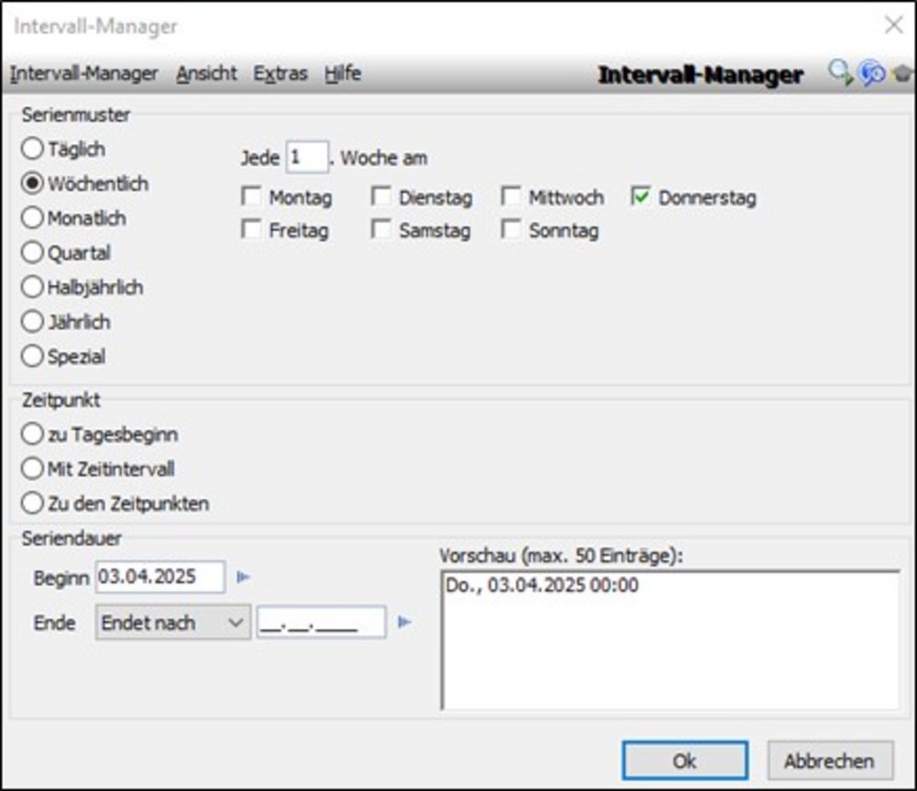Click the magnifier with green arrow icon
Image resolution: width=917 pixels, height=791 pixels.
tap(840, 73)
